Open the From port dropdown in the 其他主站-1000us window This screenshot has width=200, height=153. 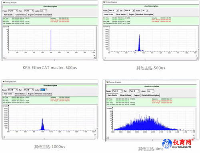[12, 90]
